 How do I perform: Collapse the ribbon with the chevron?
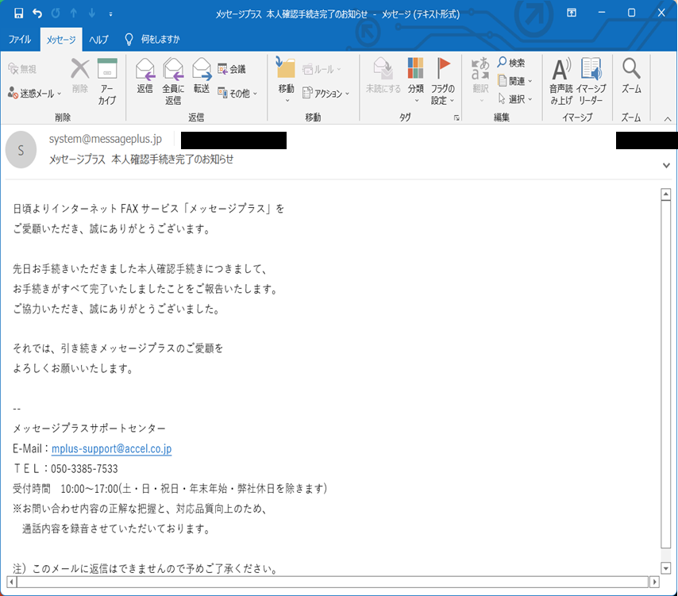coord(668,119)
